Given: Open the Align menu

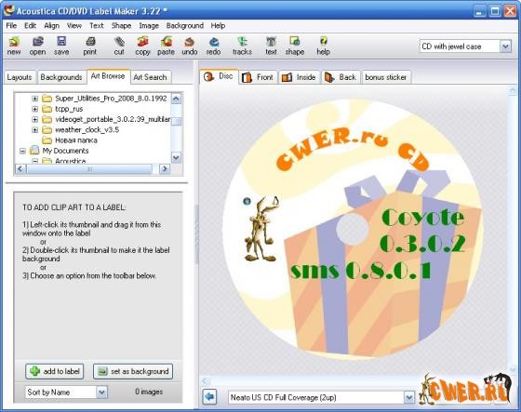Looking at the screenshot, I should pos(52,26).
